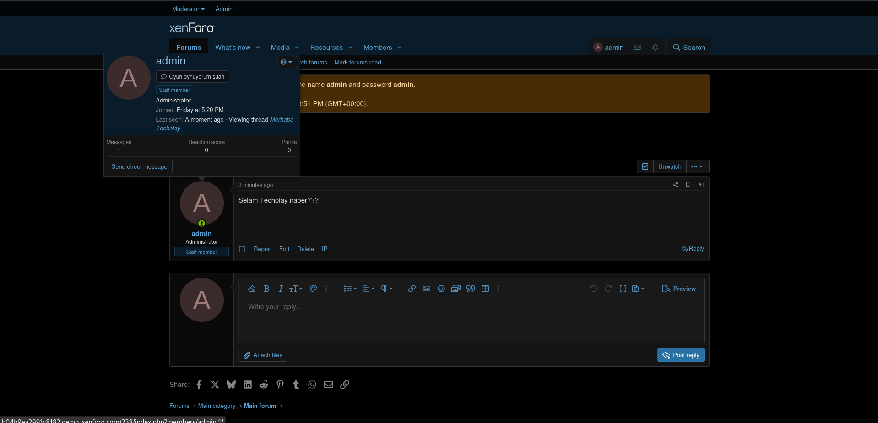Open the Moderator dropdown menu
Screen dimensions: 878x423
click(188, 9)
